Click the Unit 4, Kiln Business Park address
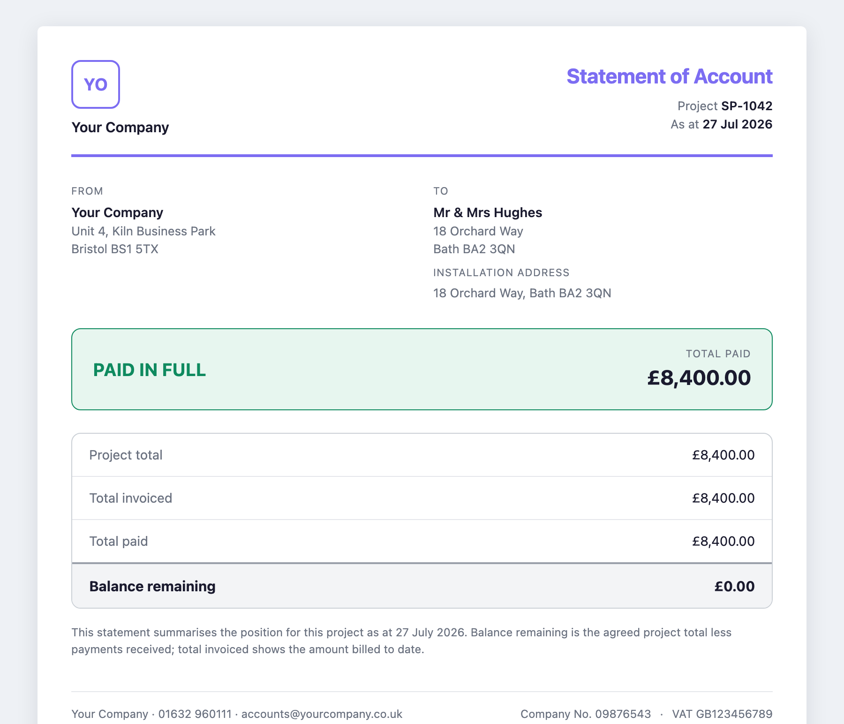This screenshot has height=724, width=844. [x=143, y=231]
